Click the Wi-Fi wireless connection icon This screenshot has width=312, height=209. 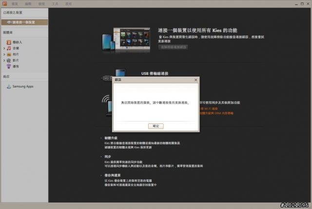pyautogui.click(x=107, y=105)
